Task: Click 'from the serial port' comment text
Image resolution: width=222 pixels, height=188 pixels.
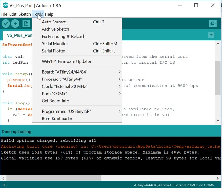Action: click(x=162, y=57)
